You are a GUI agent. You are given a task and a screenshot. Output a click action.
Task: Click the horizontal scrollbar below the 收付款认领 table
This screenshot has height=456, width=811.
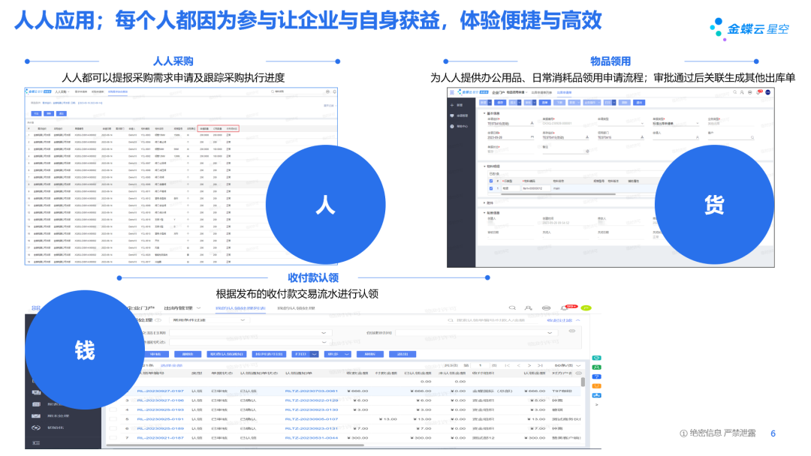tap(235, 445)
